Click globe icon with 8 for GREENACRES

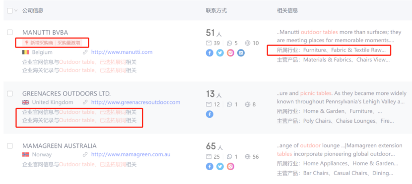pyautogui.click(x=248, y=104)
